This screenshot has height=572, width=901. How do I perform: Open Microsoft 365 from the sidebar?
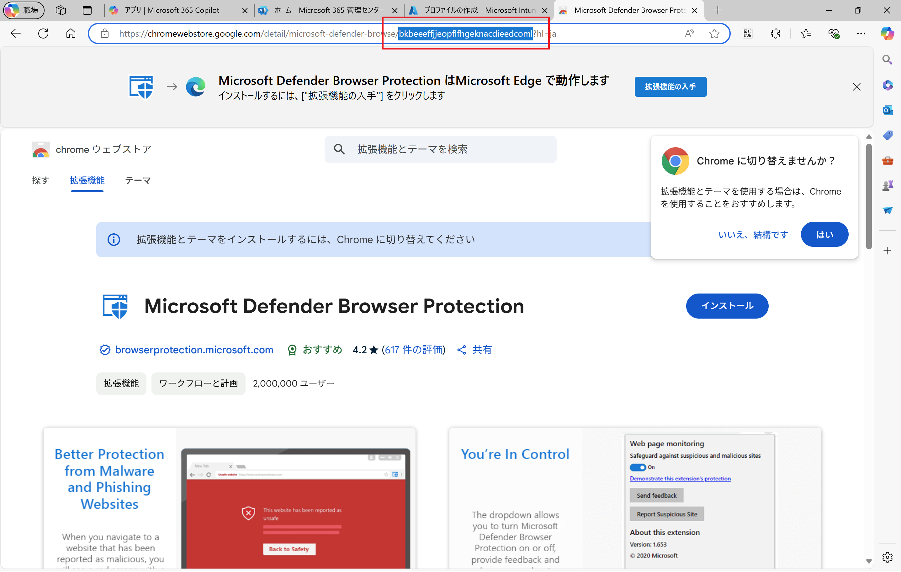coord(888,85)
